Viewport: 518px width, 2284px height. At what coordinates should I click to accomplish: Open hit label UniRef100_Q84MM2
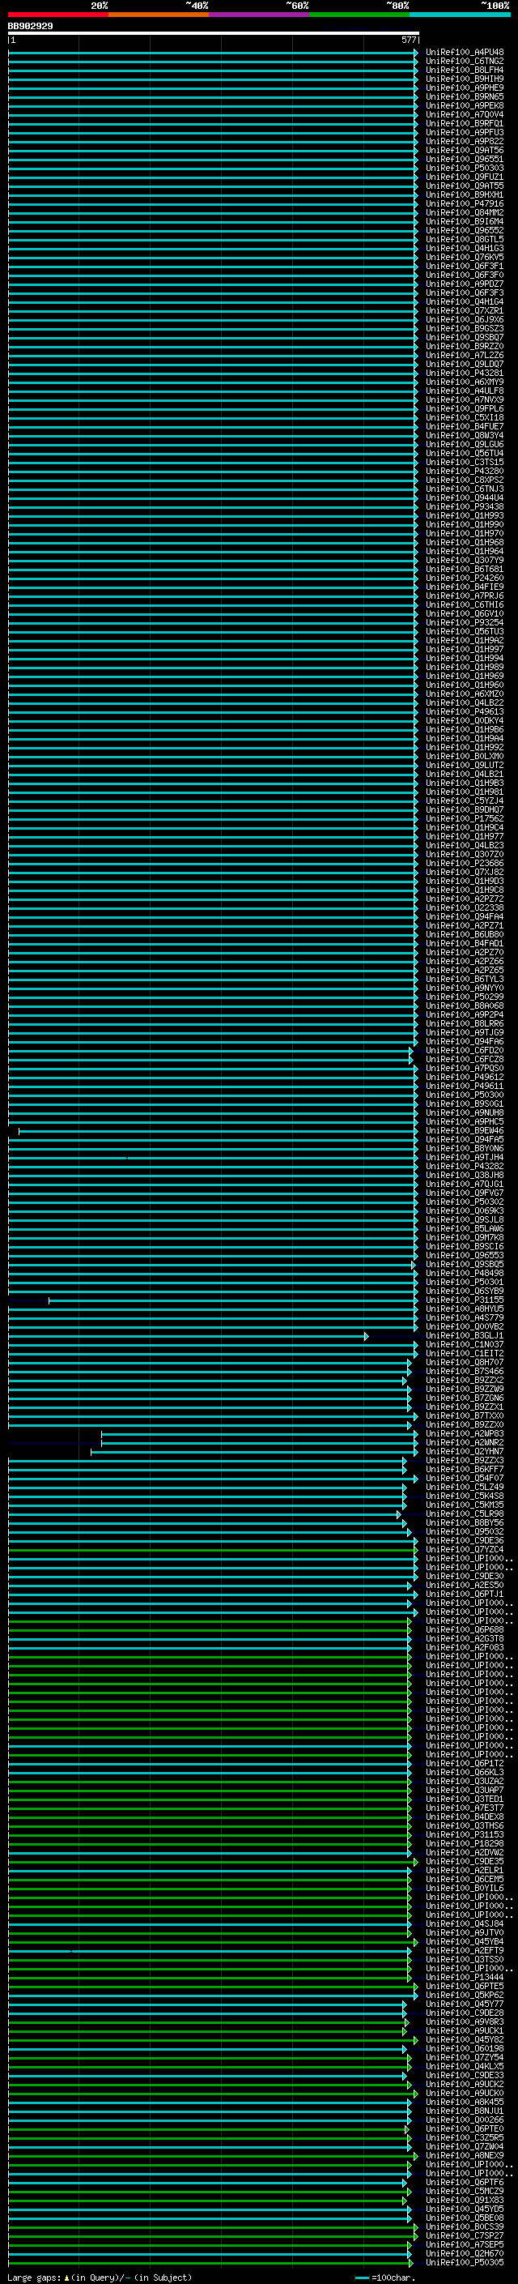pyautogui.click(x=464, y=213)
